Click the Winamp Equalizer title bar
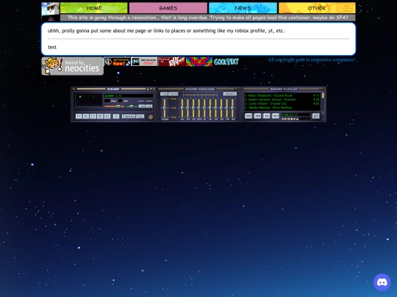397x297 pixels. click(x=199, y=89)
